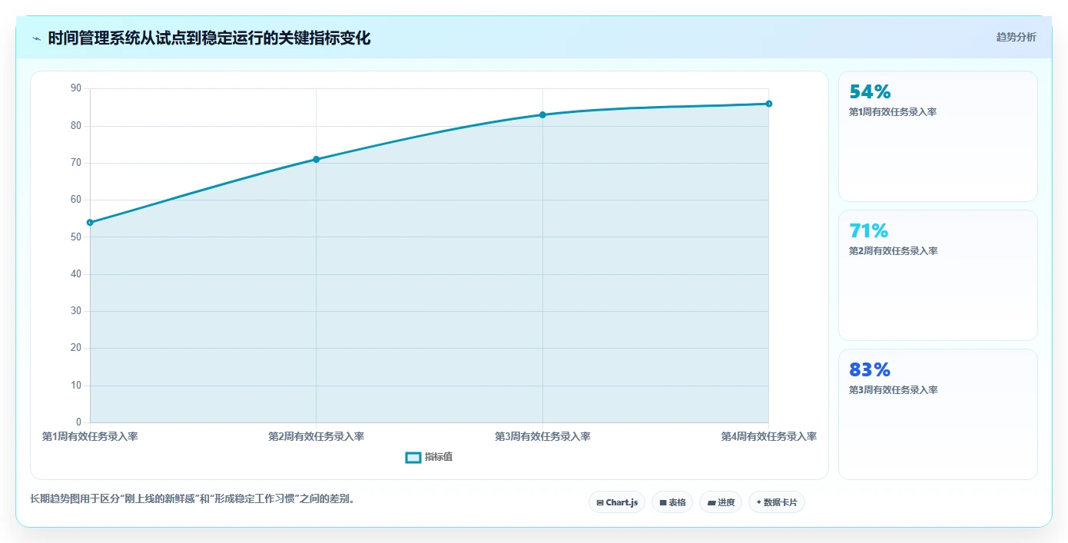1068x543 pixels.
Task: Click the y-axis value 50
Action: [x=76, y=237]
